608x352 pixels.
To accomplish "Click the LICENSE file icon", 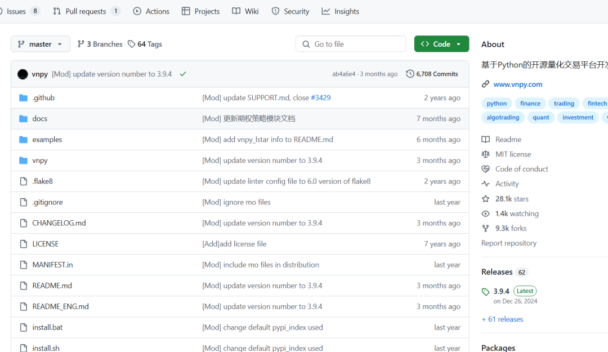I will pyautogui.click(x=24, y=244).
